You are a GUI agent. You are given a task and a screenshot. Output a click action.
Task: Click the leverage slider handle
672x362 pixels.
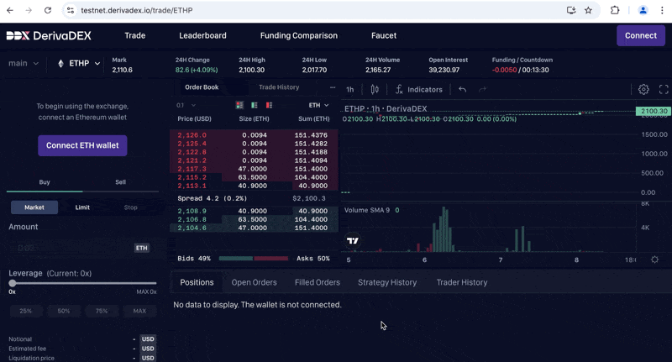tap(13, 283)
